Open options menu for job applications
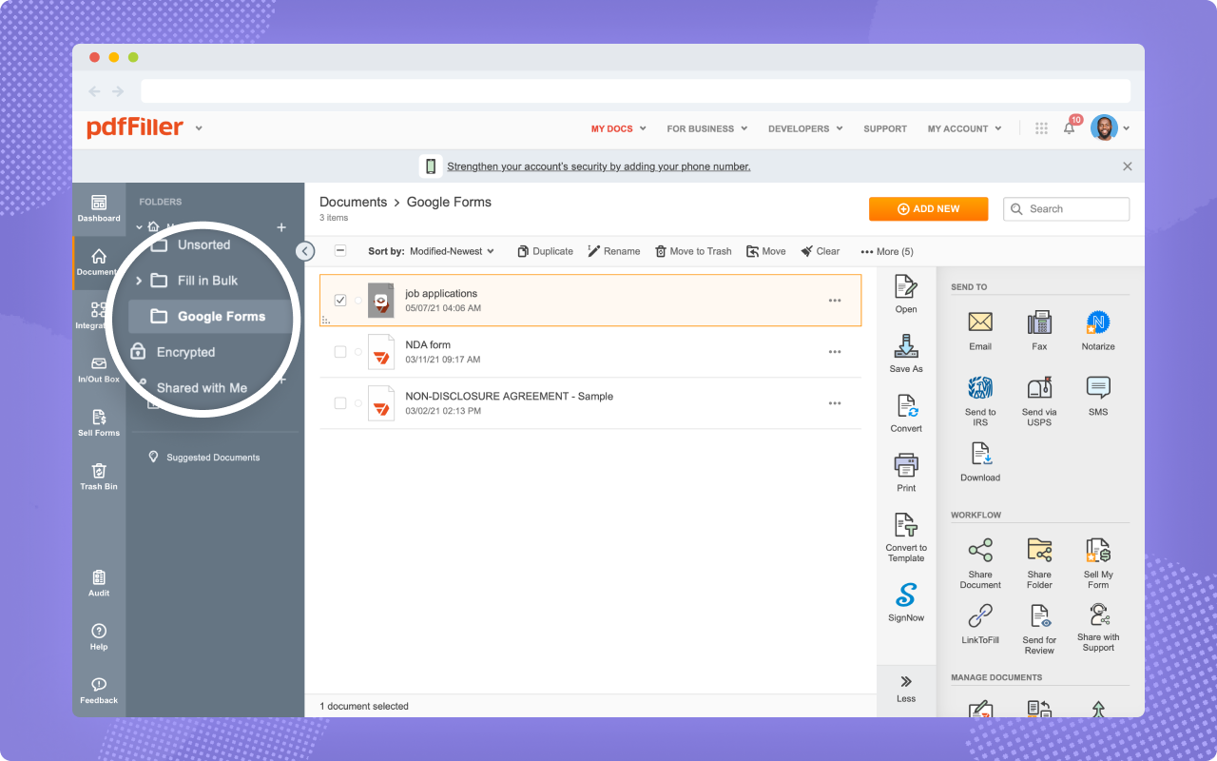1217x761 pixels. click(x=835, y=301)
